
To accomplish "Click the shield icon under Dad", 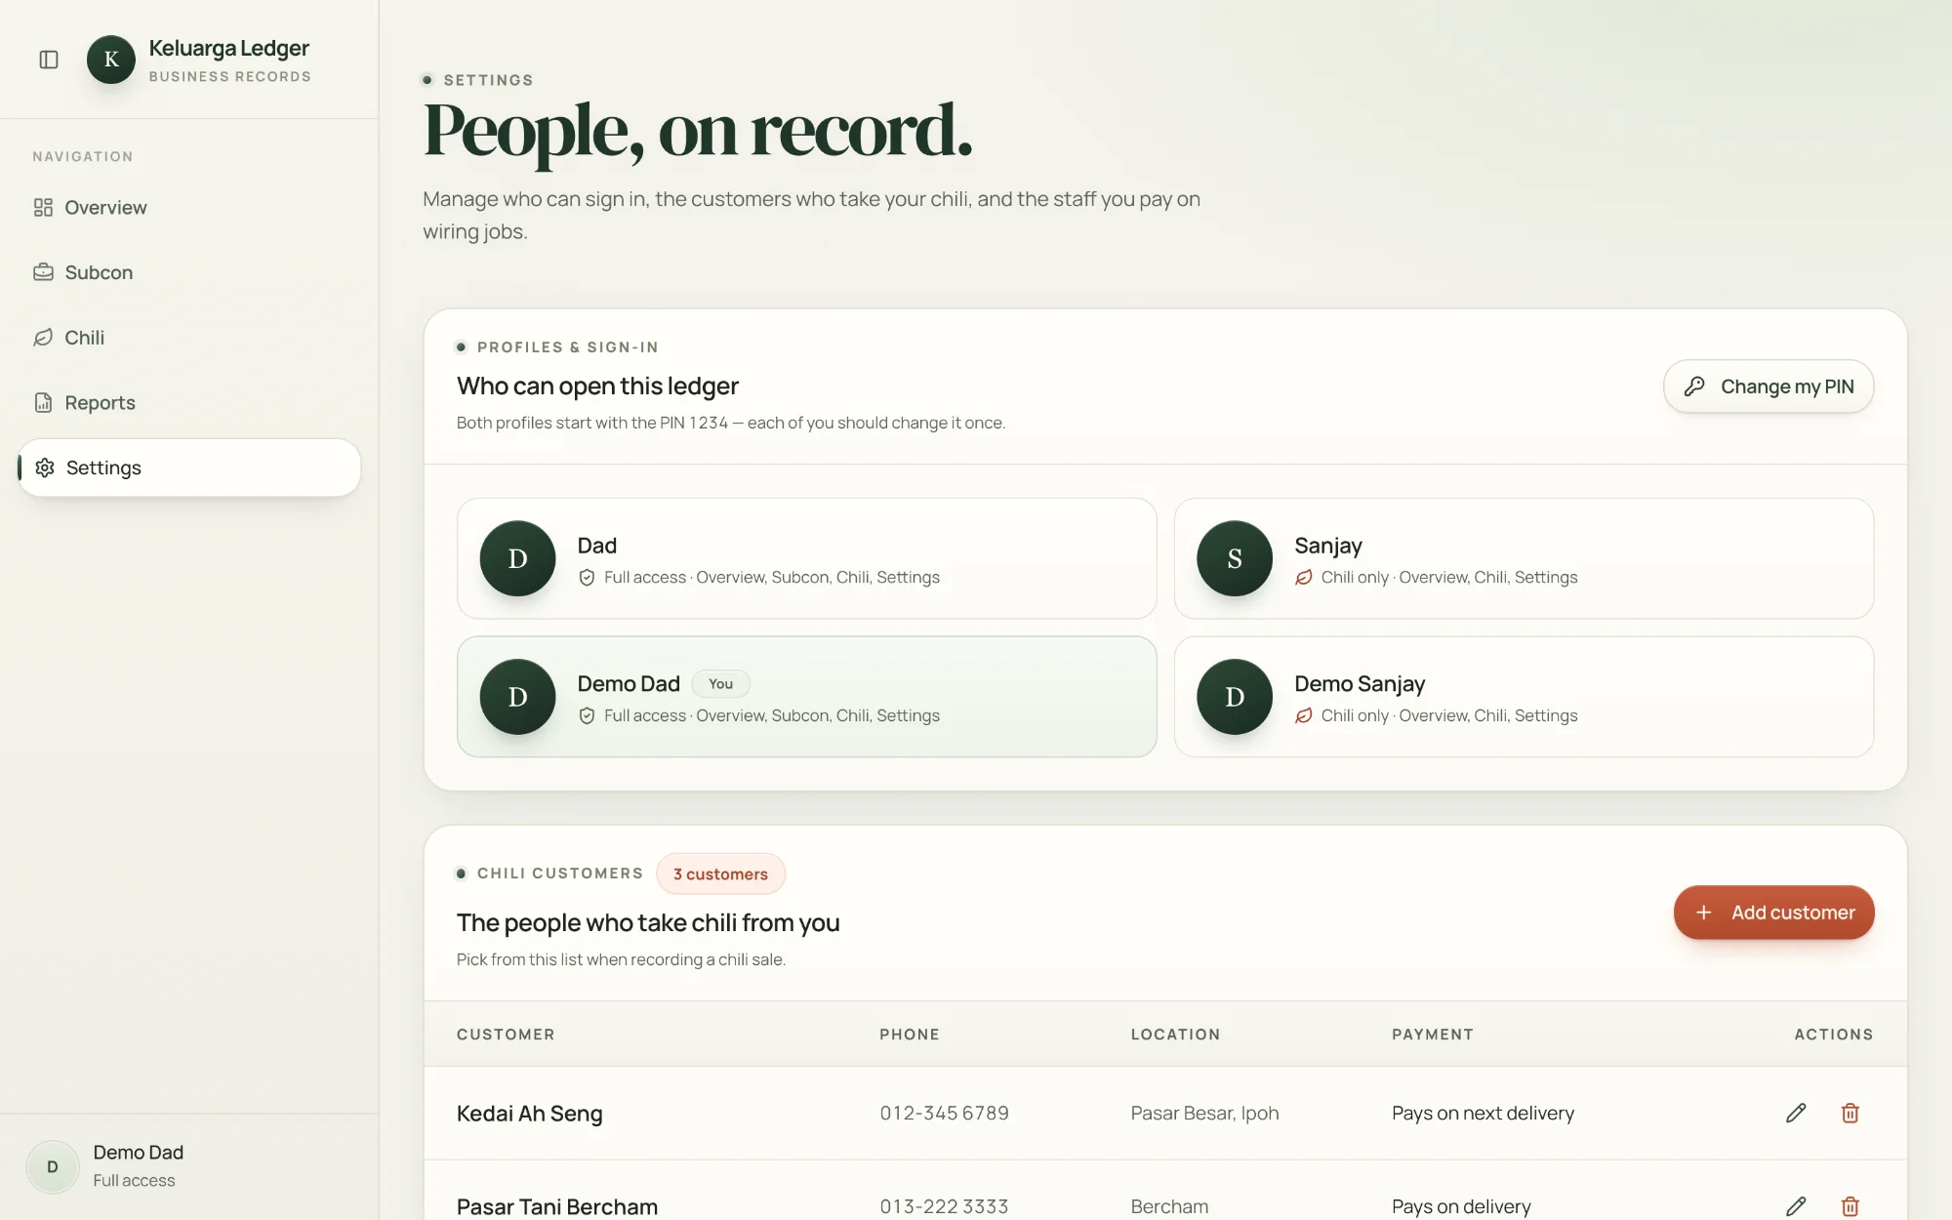I will tap(587, 578).
